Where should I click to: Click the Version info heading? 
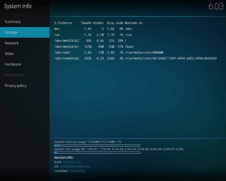coord(64,157)
